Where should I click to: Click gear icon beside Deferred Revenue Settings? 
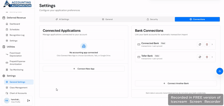[x=7, y=41]
